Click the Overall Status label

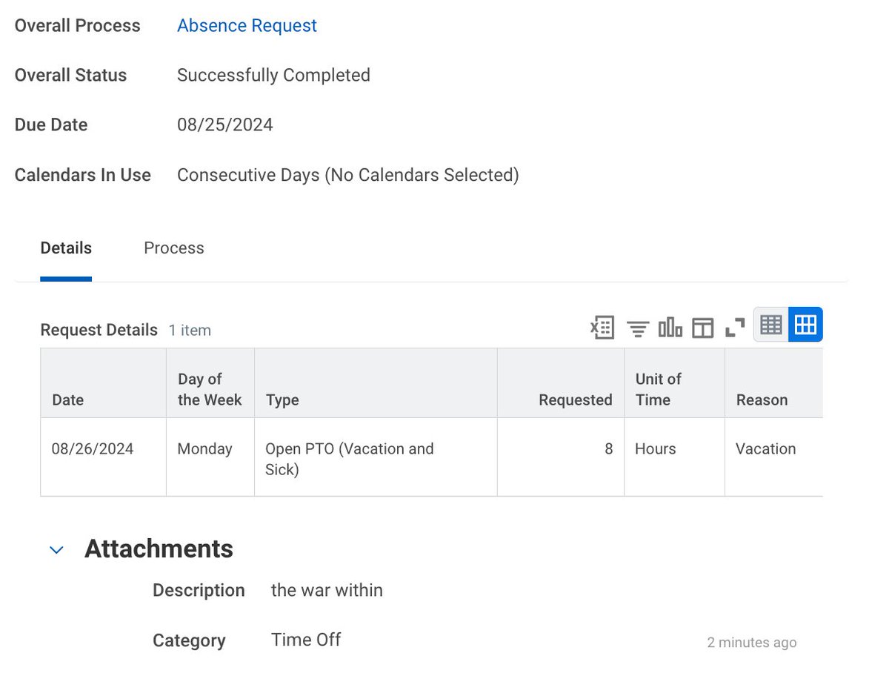[70, 76]
